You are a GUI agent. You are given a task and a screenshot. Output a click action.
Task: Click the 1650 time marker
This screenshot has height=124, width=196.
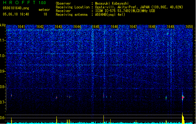189,27
